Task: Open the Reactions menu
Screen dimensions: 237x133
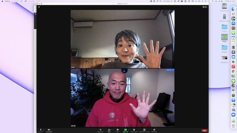Action: click(x=154, y=130)
